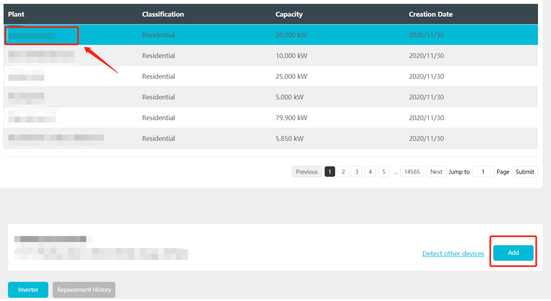
Task: Select page 5 in pagination
Action: (384, 172)
